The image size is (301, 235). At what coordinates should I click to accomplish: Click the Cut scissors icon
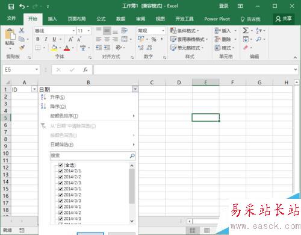pyautogui.click(x=22, y=31)
